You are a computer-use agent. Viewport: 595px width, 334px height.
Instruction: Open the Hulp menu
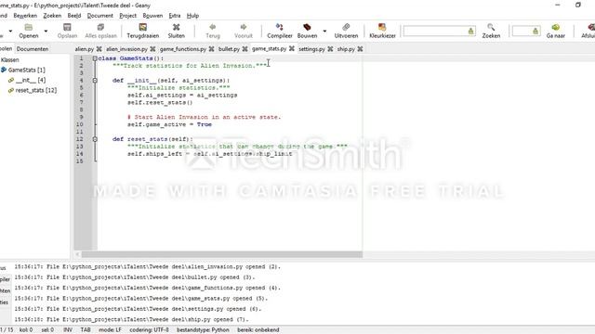(192, 16)
